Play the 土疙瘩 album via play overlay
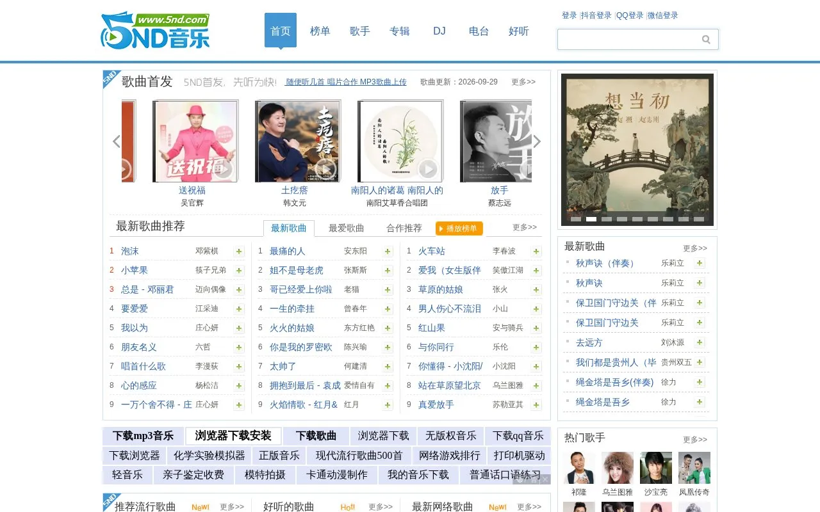 click(x=325, y=169)
